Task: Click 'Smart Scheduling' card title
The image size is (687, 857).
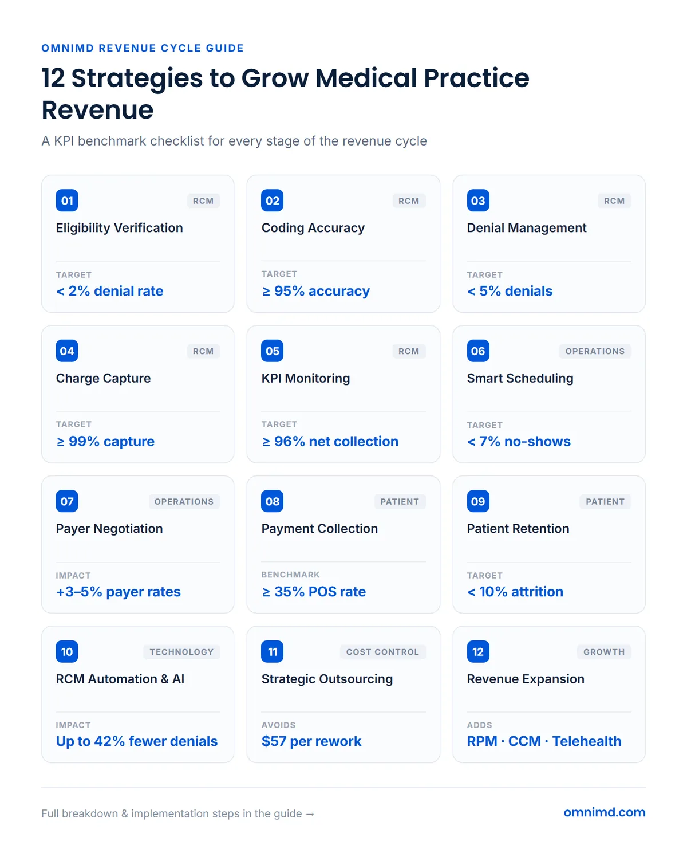Action: pyautogui.click(x=520, y=378)
